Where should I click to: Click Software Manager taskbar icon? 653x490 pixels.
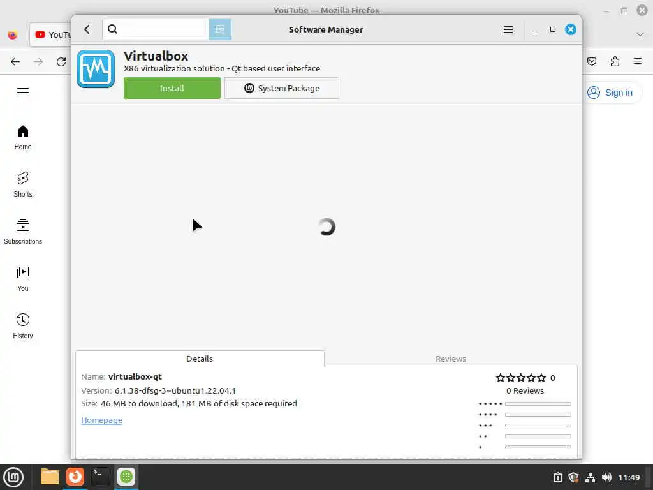point(126,477)
